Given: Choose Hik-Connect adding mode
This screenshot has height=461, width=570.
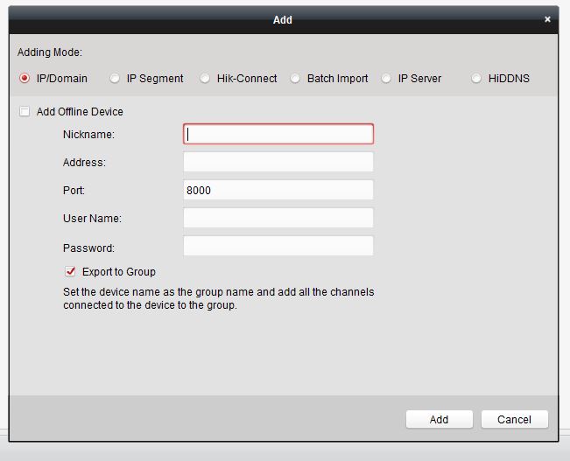Looking at the screenshot, I should (205, 79).
